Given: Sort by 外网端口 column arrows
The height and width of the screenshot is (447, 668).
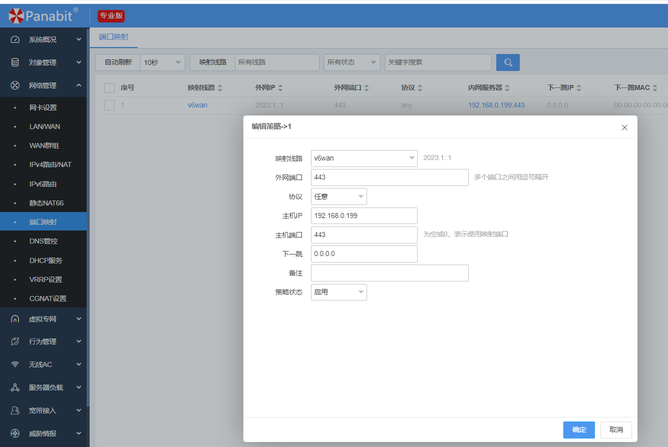Looking at the screenshot, I should [x=367, y=88].
